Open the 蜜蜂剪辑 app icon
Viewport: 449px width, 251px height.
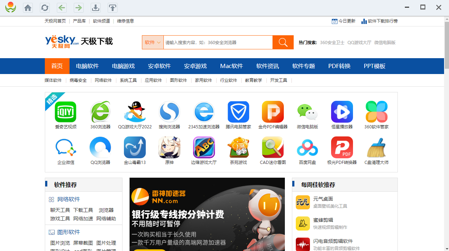[x=303, y=224]
